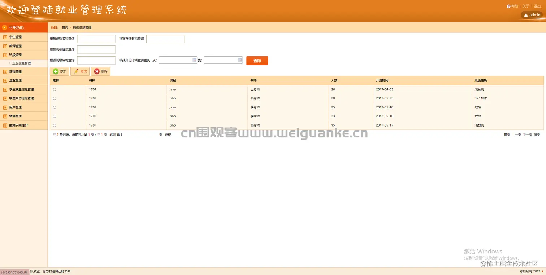Click the date cell 2017-05-18
This screenshot has height=275, width=546.
[385, 107]
